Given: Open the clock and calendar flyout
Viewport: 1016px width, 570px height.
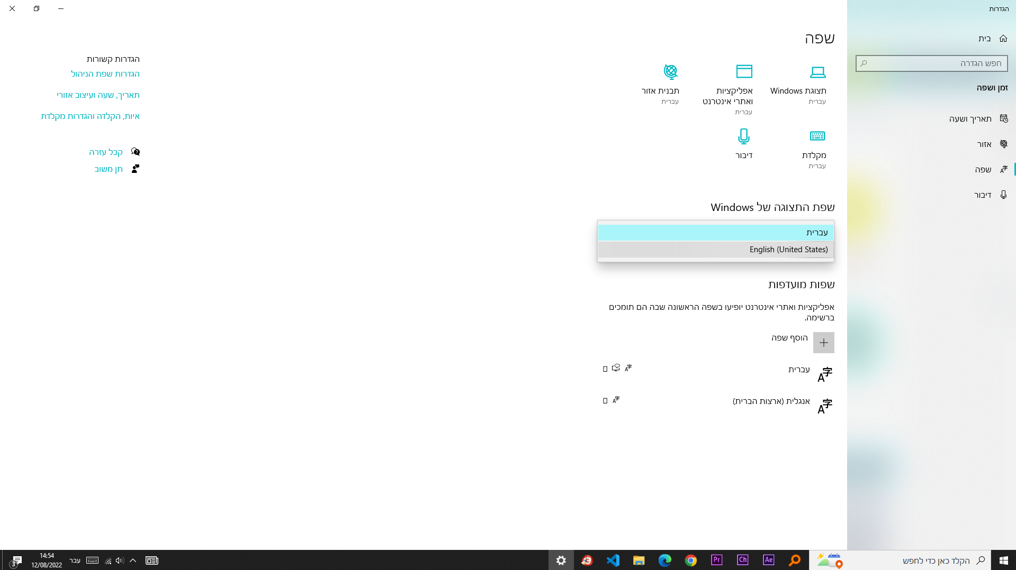Looking at the screenshot, I should click(47, 560).
